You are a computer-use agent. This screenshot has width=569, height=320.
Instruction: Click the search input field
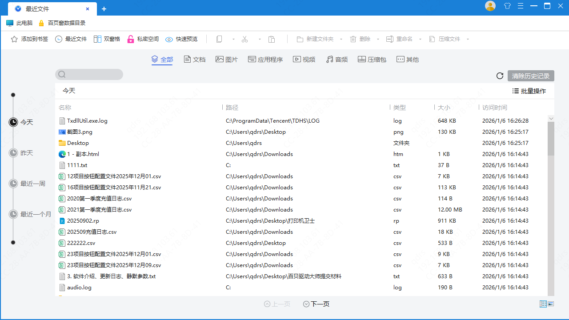(x=89, y=74)
